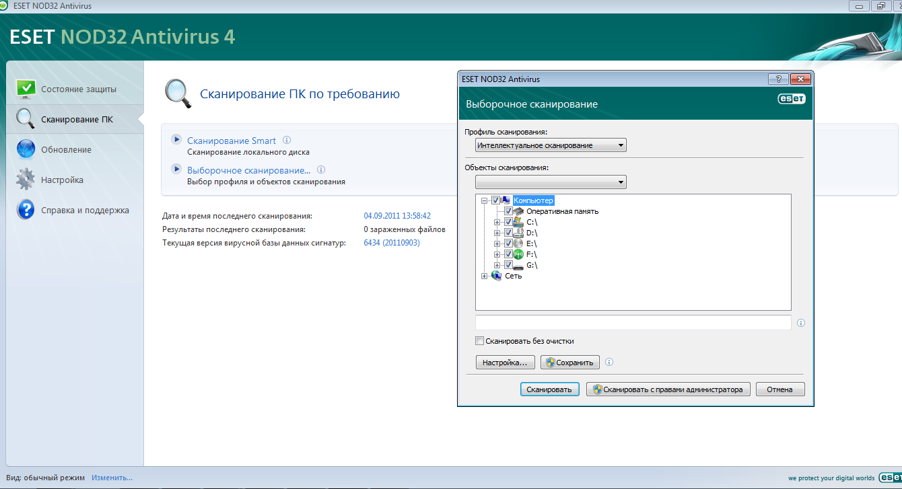Click the Сохранить button
This screenshot has height=489, width=902.
point(570,363)
